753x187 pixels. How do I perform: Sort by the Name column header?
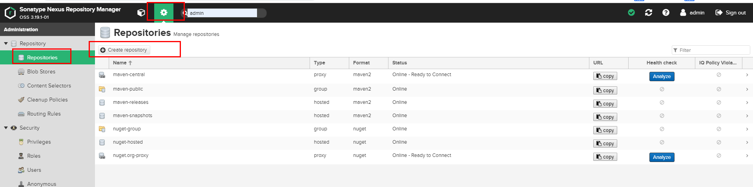click(209, 62)
